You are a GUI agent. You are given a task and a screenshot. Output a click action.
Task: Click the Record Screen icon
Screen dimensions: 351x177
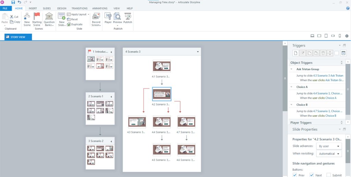tap(96, 17)
